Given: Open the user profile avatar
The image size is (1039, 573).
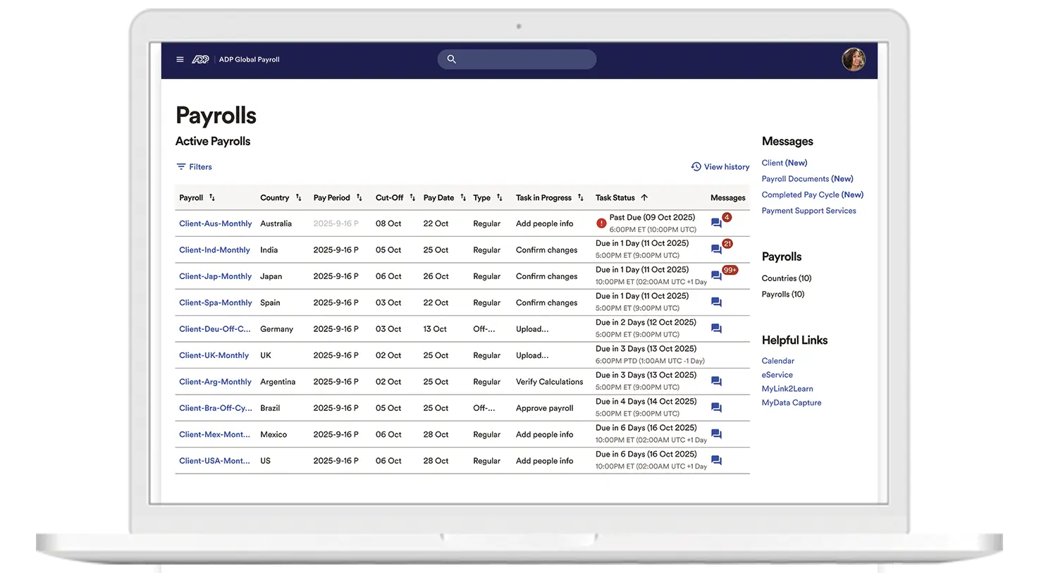Looking at the screenshot, I should [x=854, y=60].
